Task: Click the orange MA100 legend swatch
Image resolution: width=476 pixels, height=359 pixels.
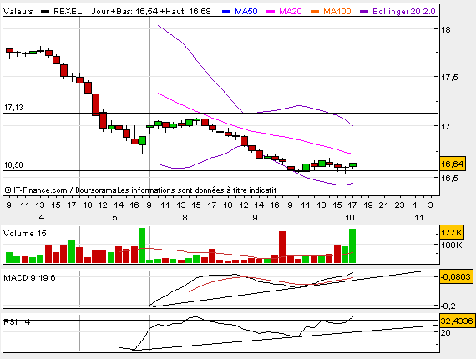Action: click(315, 12)
